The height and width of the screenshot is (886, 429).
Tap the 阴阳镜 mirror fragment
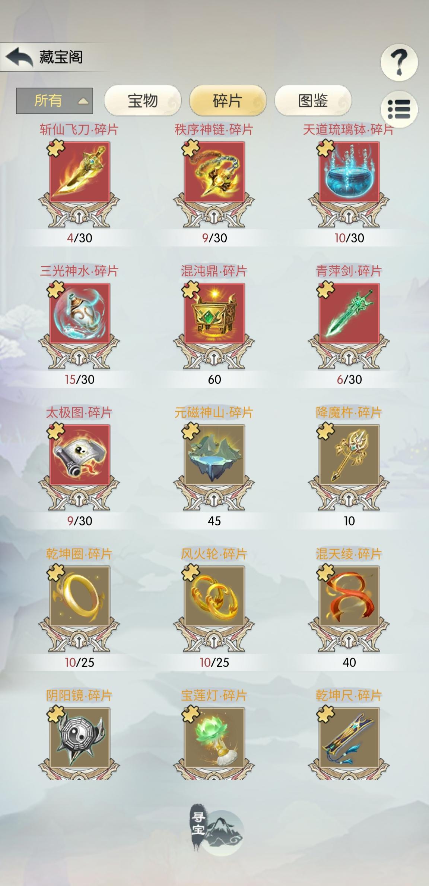coord(79,737)
